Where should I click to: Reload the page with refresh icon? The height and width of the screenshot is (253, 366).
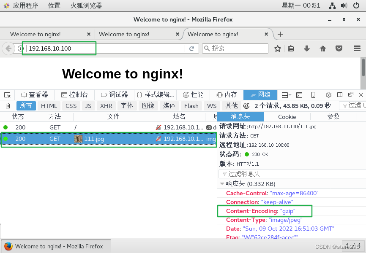click(191, 48)
